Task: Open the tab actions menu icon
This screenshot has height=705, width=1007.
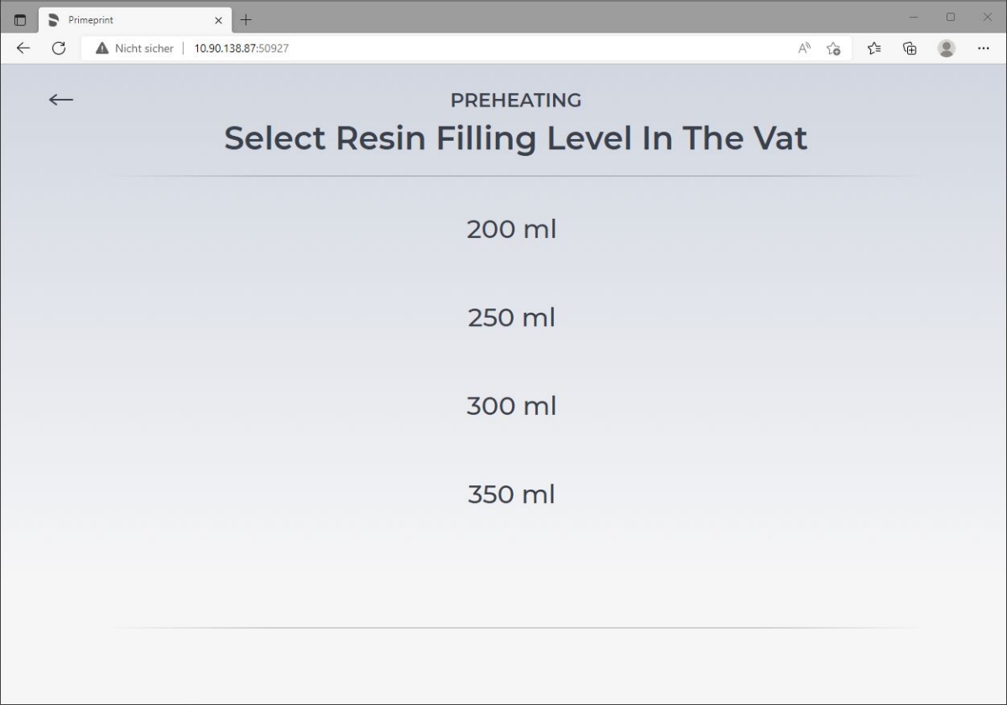Action: pos(20,19)
